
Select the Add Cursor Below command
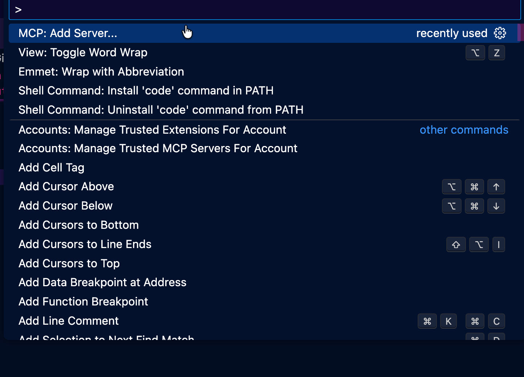click(66, 206)
